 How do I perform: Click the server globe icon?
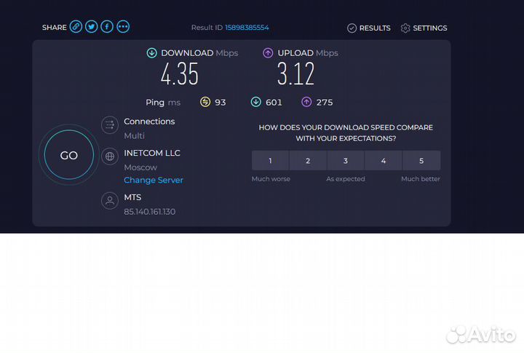(x=109, y=156)
